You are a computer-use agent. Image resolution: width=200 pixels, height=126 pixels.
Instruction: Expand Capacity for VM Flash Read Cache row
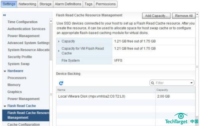pos(59,51)
